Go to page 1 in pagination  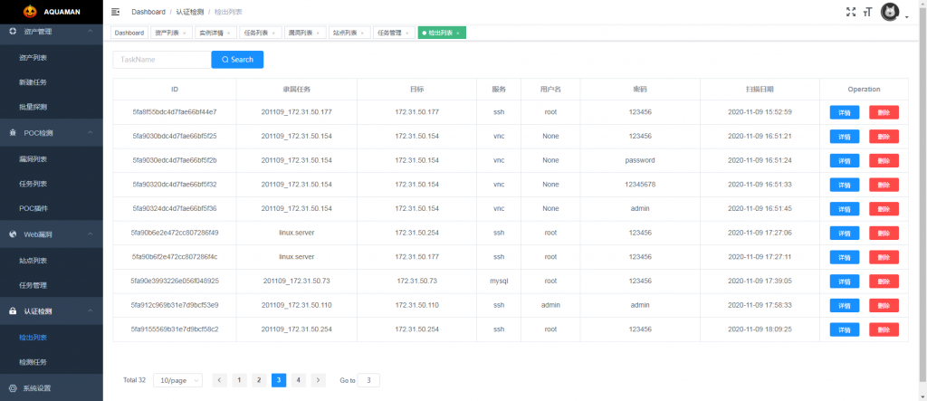tap(239, 380)
